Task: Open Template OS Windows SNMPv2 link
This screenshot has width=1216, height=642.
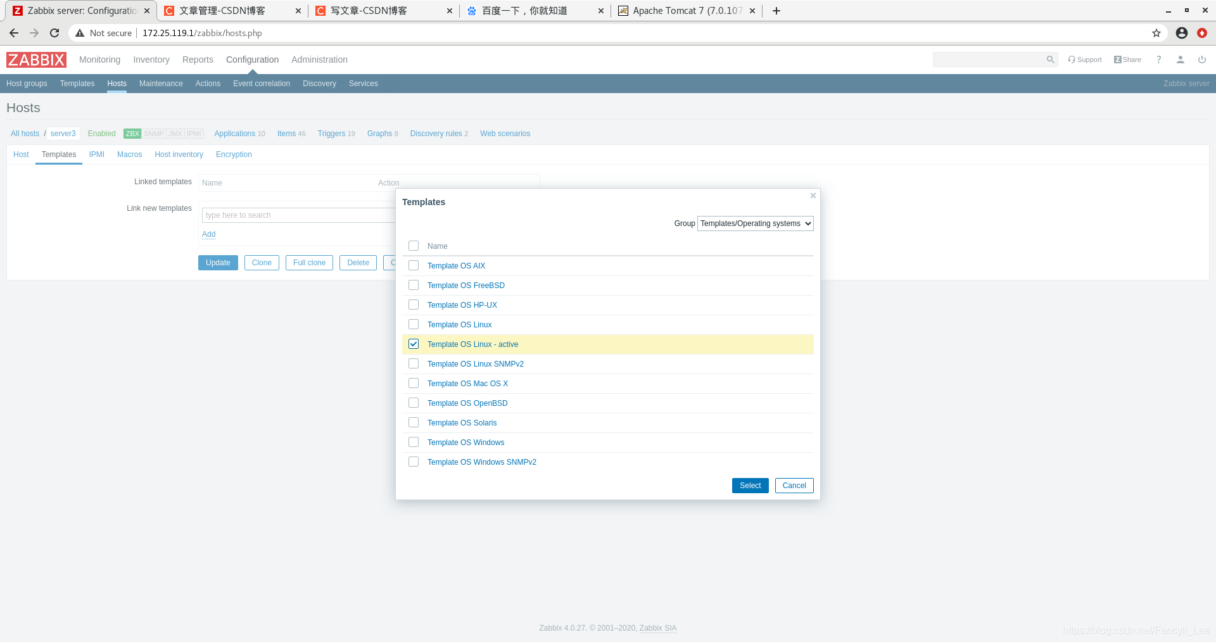Action: coord(482,462)
